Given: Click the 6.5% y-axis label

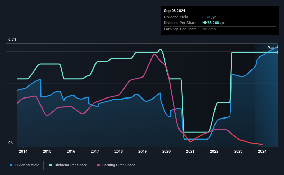Looking at the screenshot, I should point(12,39).
